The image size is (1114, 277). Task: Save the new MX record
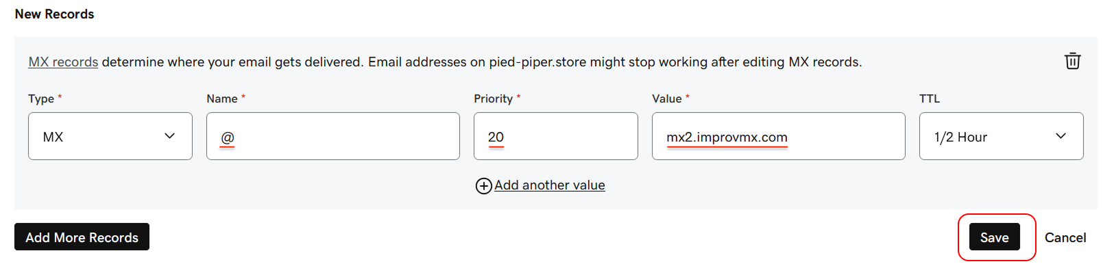tap(994, 237)
